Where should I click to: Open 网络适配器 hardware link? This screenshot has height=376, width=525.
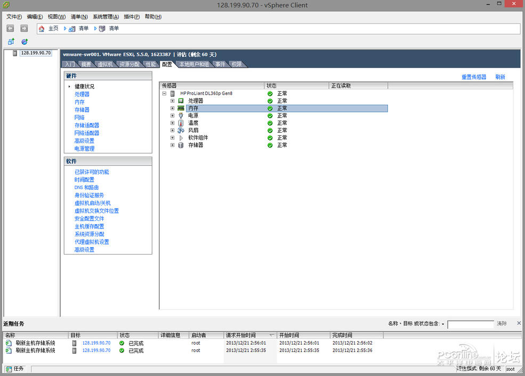pyautogui.click(x=87, y=133)
